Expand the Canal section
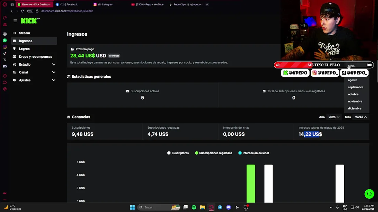 pos(34,72)
